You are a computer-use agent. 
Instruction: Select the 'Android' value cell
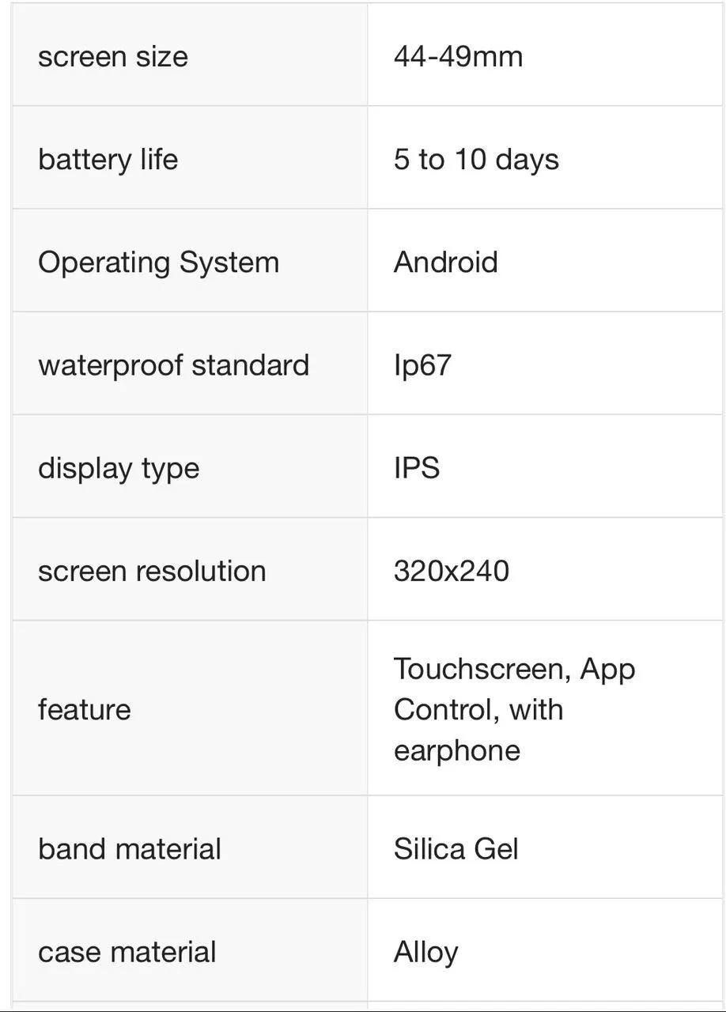point(545,260)
